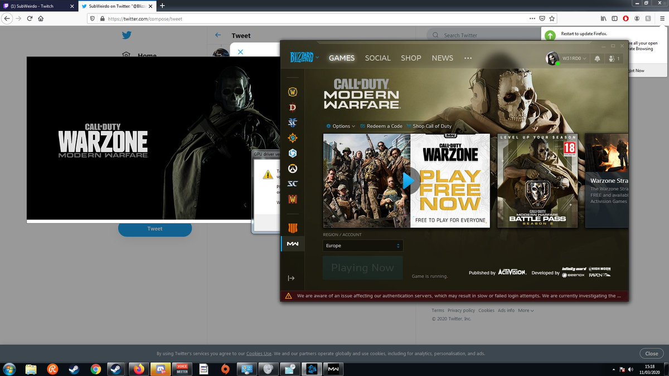Switch to the GAMES tab
The image size is (669, 376).
[342, 58]
